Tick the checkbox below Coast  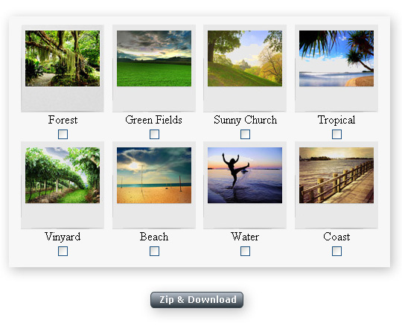click(336, 252)
